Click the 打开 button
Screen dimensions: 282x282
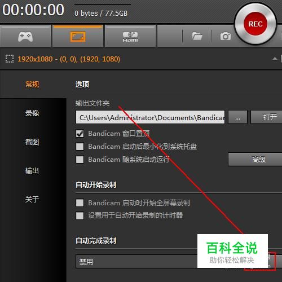[x=266, y=117]
